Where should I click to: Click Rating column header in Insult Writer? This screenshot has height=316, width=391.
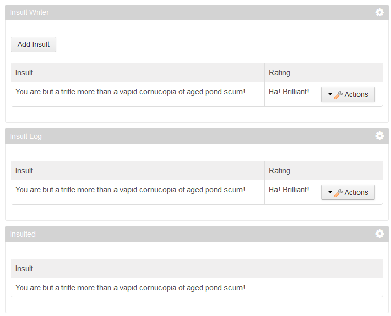pos(279,73)
